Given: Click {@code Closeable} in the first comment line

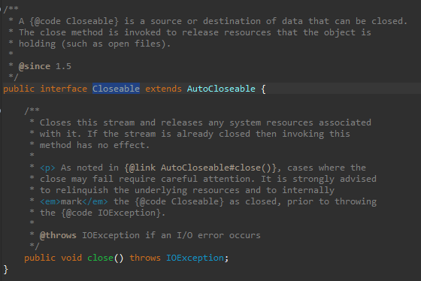Looking at the screenshot, I should coord(74,21).
